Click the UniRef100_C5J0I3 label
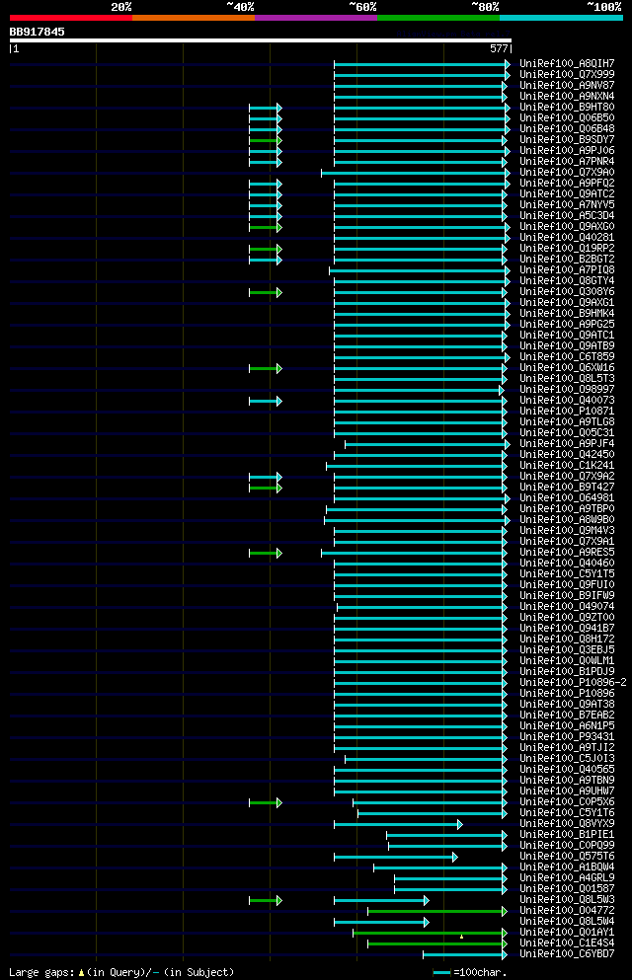Viewport: 632px width, 980px height. click(x=567, y=759)
